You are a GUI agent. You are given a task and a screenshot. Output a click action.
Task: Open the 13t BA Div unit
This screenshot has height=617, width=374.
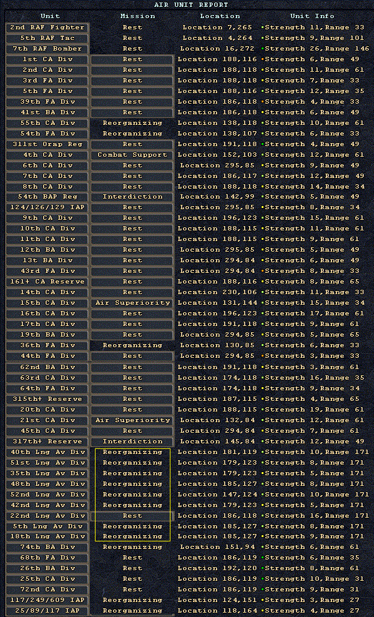47,260
